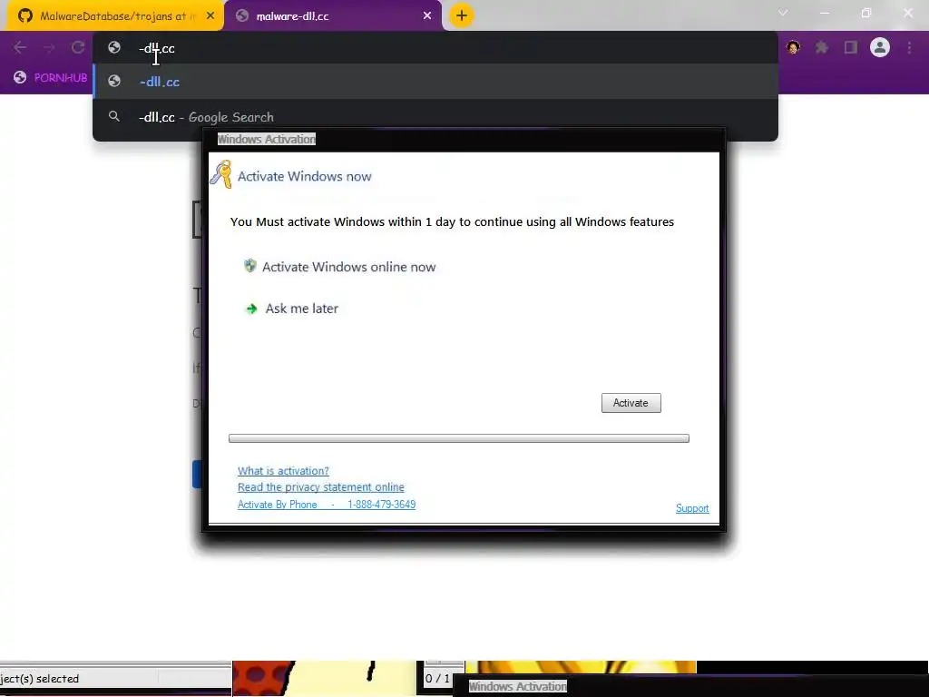Restore down the browser window
Viewport: 929px width, 697px height.
[866, 13]
